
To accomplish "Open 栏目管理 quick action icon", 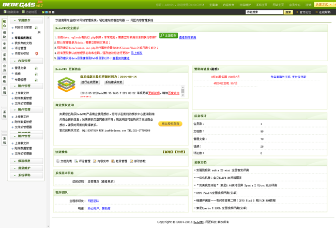I will [x=113, y=161].
